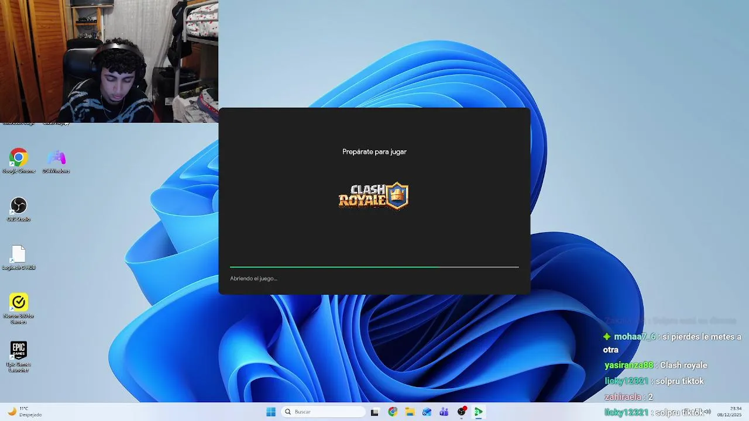Click the 'Prepárate para jugar' heading

click(374, 151)
